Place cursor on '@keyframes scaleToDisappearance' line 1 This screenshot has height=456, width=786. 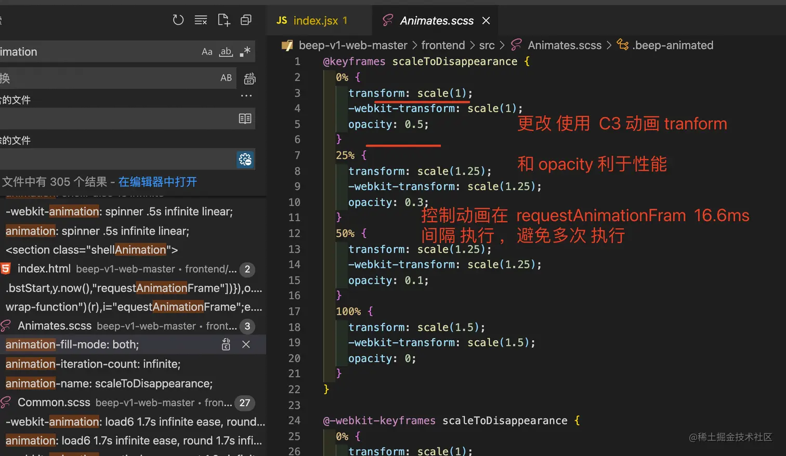click(x=426, y=61)
